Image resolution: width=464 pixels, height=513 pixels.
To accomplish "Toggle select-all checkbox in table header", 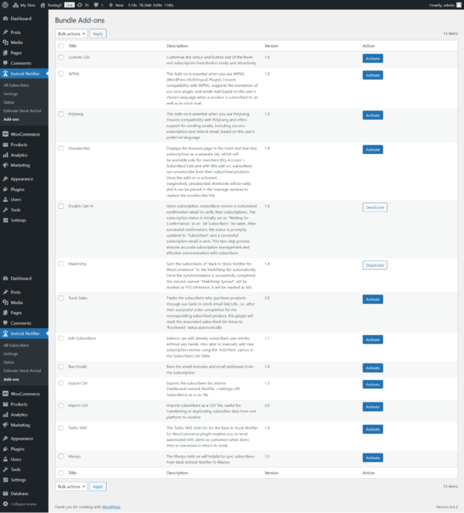I will 61,46.
